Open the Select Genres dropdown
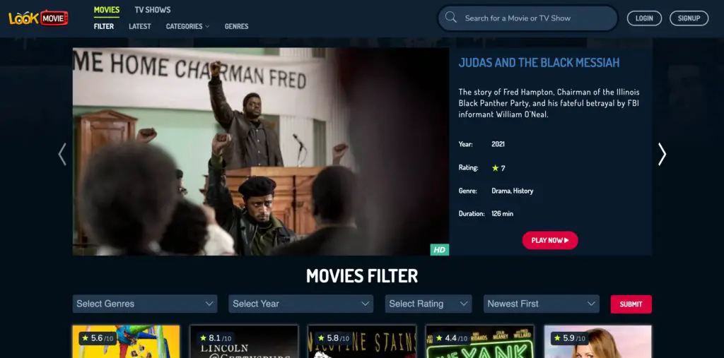 coord(144,304)
